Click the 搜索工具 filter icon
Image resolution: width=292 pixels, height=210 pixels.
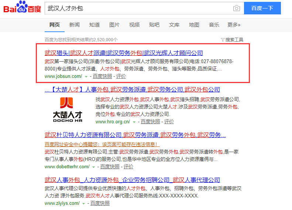[x=223, y=40]
